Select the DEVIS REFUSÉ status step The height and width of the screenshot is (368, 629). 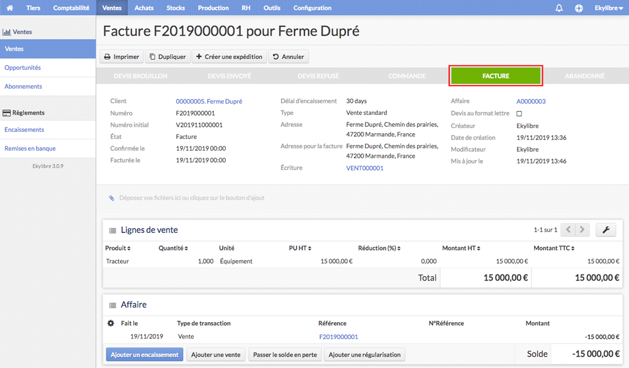[x=318, y=76]
